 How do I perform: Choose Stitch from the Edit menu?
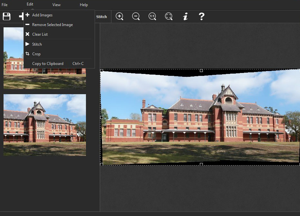coord(37,44)
